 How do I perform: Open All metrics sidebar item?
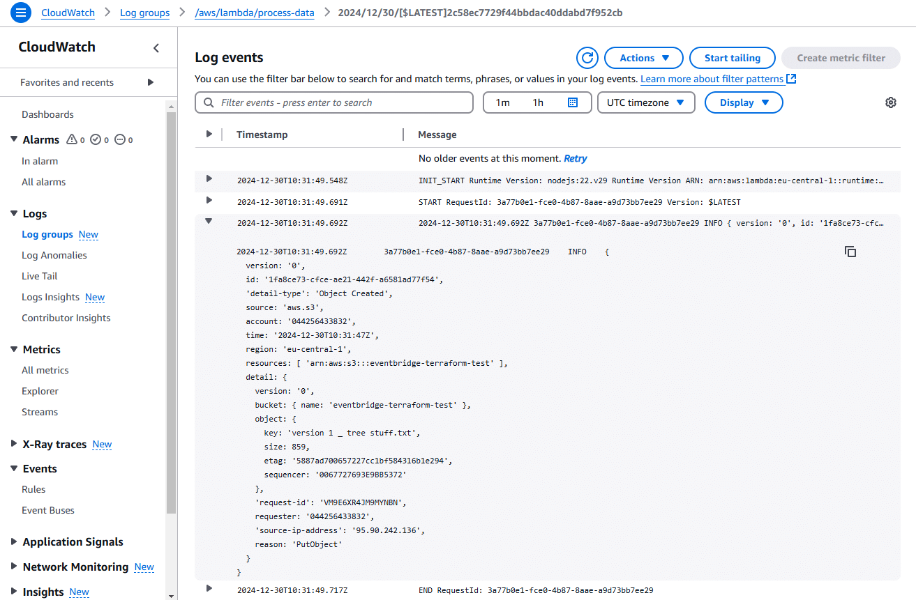point(45,370)
